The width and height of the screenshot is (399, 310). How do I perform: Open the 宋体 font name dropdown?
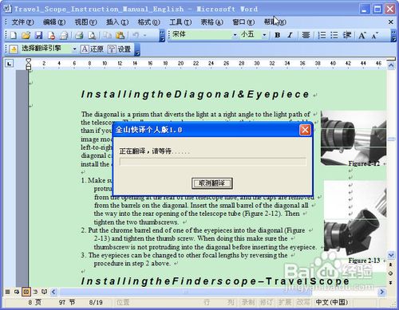tap(235, 35)
